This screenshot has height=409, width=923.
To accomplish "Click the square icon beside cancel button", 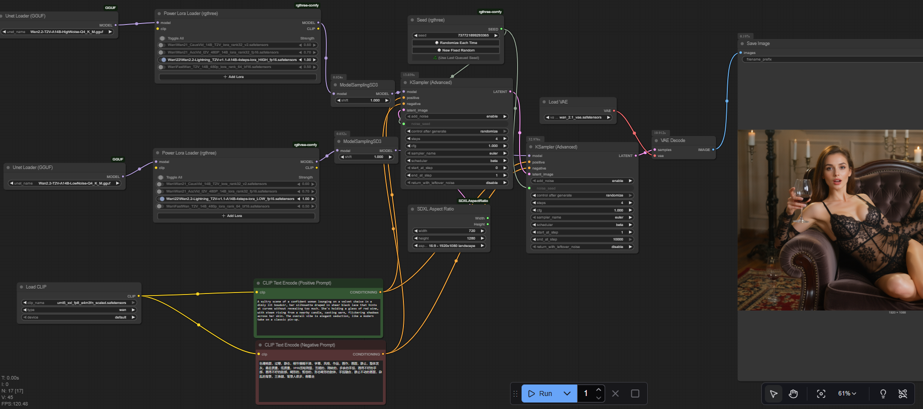I will [635, 393].
